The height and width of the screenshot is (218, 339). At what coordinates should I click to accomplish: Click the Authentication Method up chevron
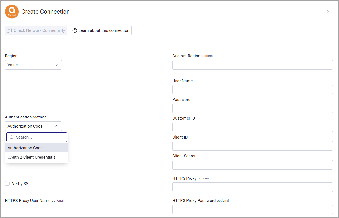point(57,126)
